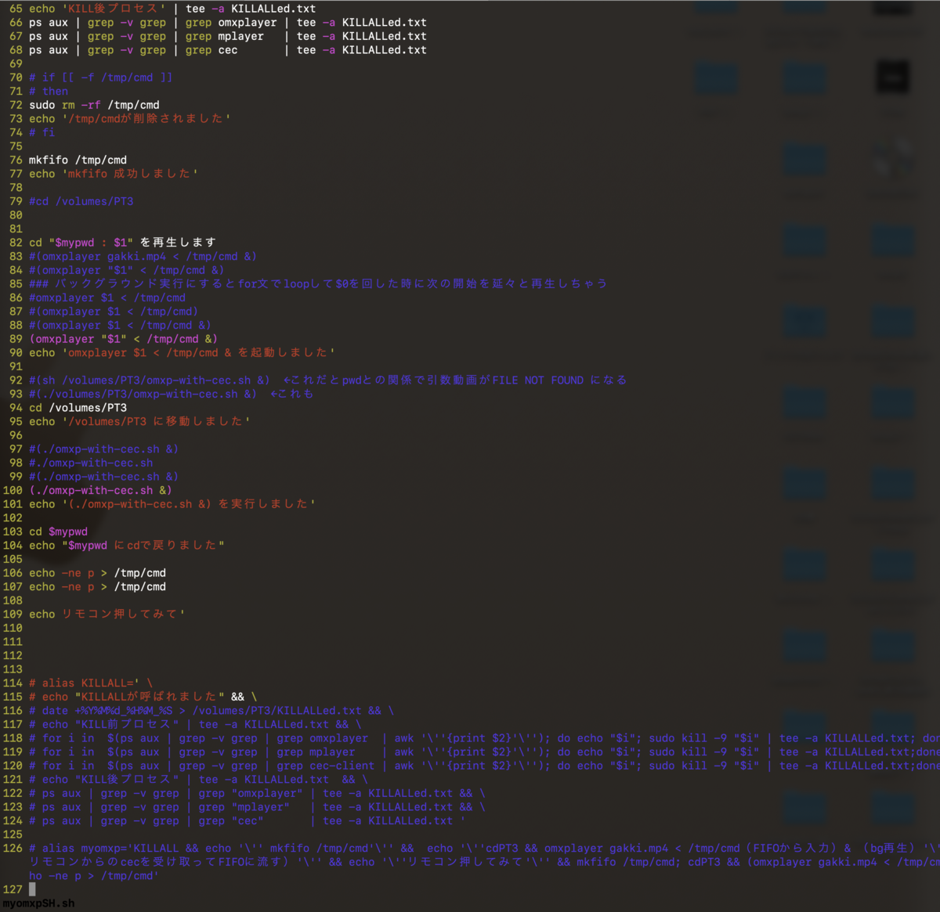This screenshot has height=912, width=940.
Task: Click the 'mkfifo /tmp/cmd' command on line 76
Action: click(78, 160)
